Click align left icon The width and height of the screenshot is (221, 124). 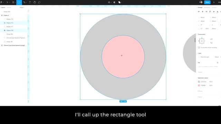click(199, 12)
